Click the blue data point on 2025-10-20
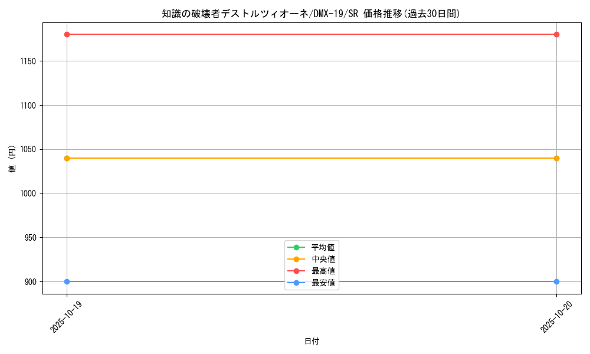Viewport: 590px width, 354px height. click(556, 281)
